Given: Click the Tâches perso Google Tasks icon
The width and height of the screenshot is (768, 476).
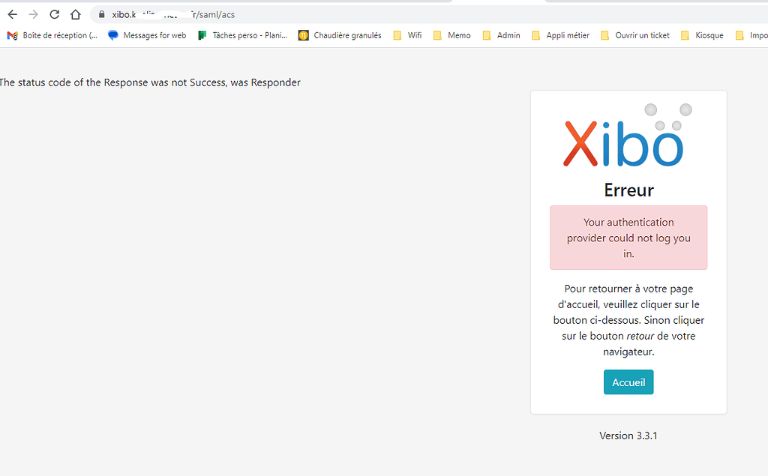Looking at the screenshot, I should [x=202, y=34].
